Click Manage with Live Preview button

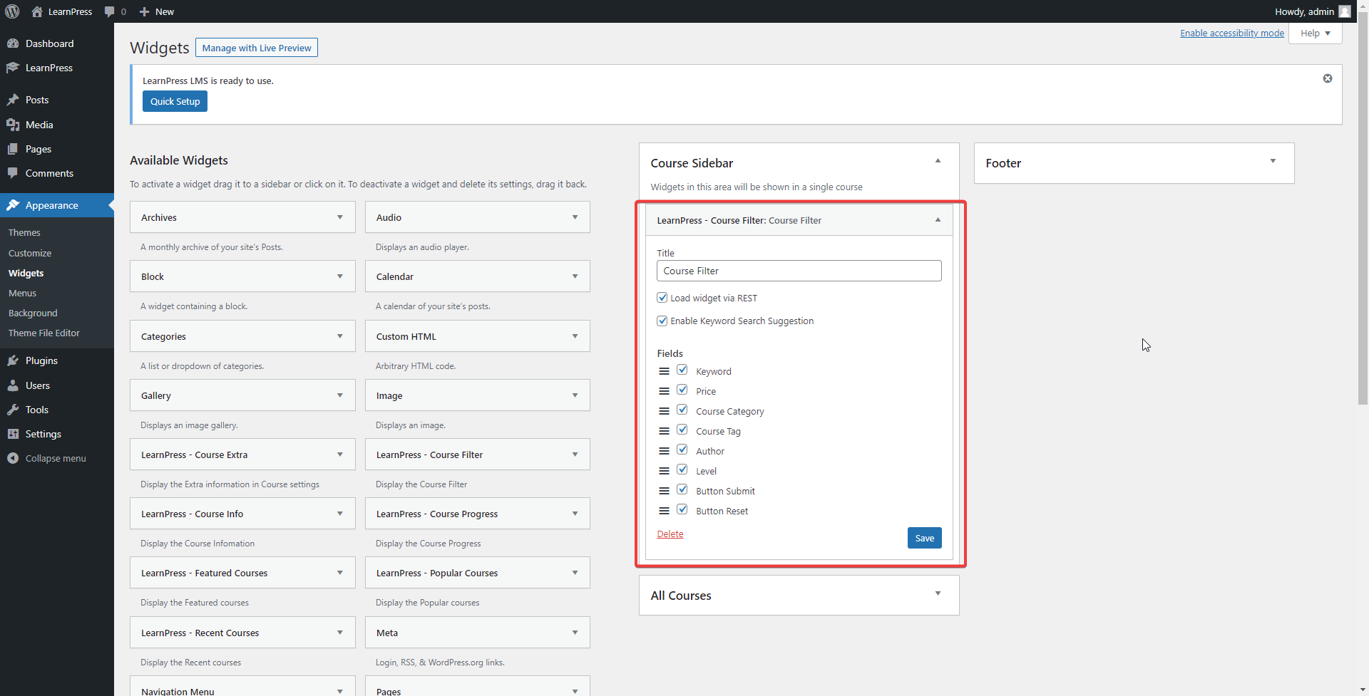tap(257, 48)
